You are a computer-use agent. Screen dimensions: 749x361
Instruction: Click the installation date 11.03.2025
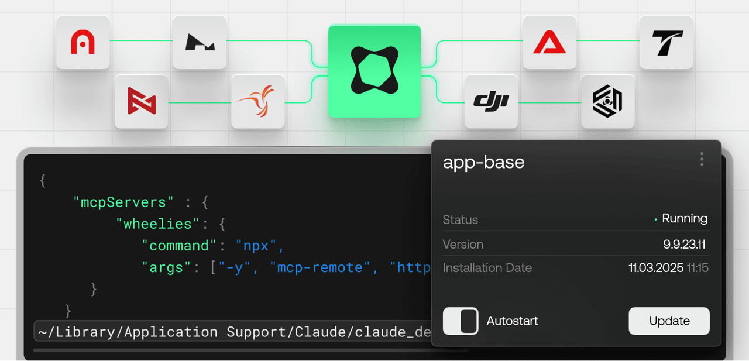[656, 268]
